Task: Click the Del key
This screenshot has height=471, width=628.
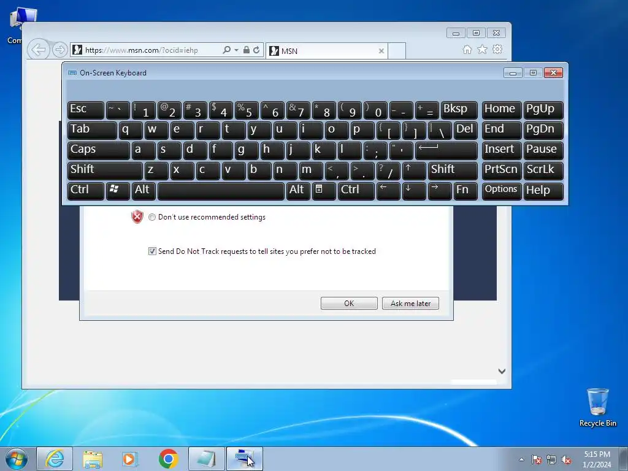Action: 465,130
